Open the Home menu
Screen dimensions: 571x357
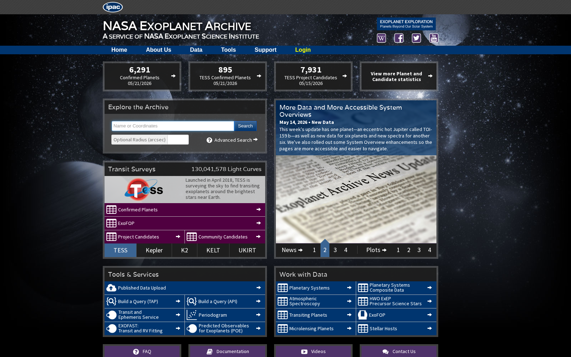pyautogui.click(x=119, y=50)
